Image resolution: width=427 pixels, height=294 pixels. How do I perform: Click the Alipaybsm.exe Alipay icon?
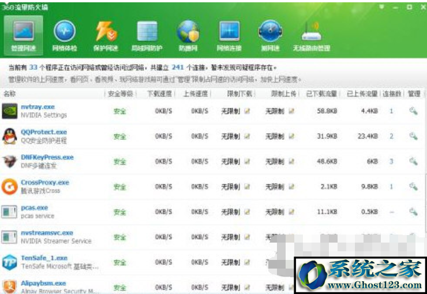[10, 286]
